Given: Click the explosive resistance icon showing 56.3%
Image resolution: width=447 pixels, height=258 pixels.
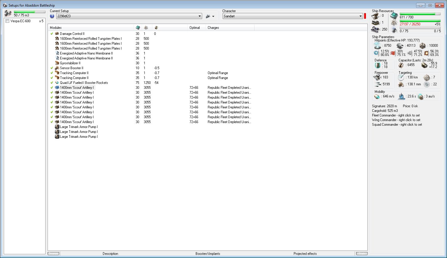Looking at the screenshot, I should (426, 53).
